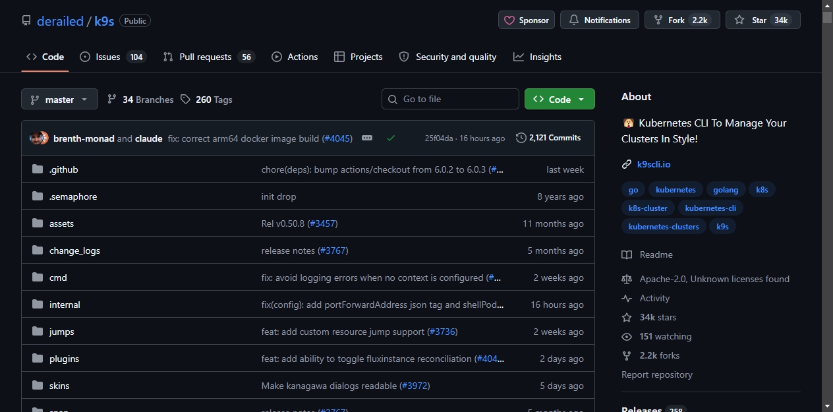View the 2,121 Commits history

pos(548,138)
